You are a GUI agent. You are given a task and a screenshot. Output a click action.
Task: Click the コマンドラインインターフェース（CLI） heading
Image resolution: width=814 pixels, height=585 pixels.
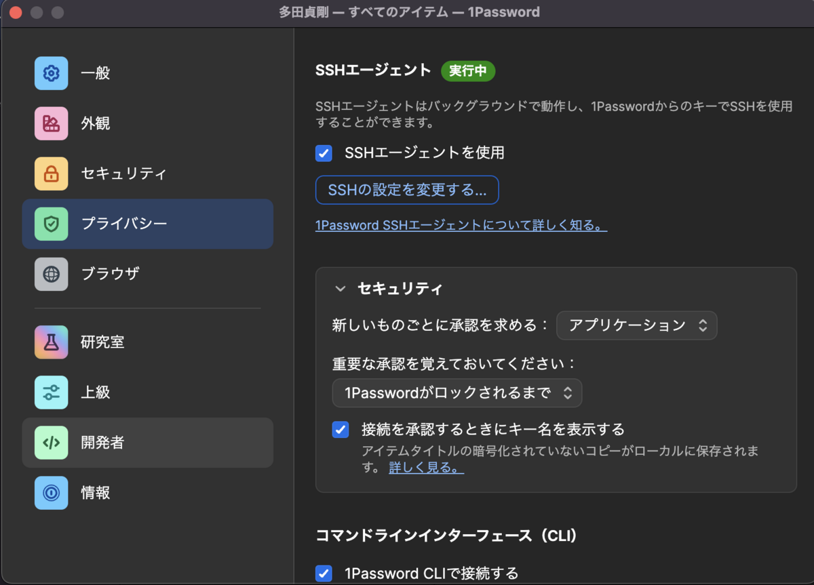point(446,536)
